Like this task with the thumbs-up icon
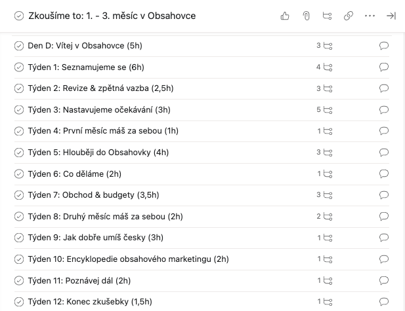The image size is (405, 311). coord(285,16)
